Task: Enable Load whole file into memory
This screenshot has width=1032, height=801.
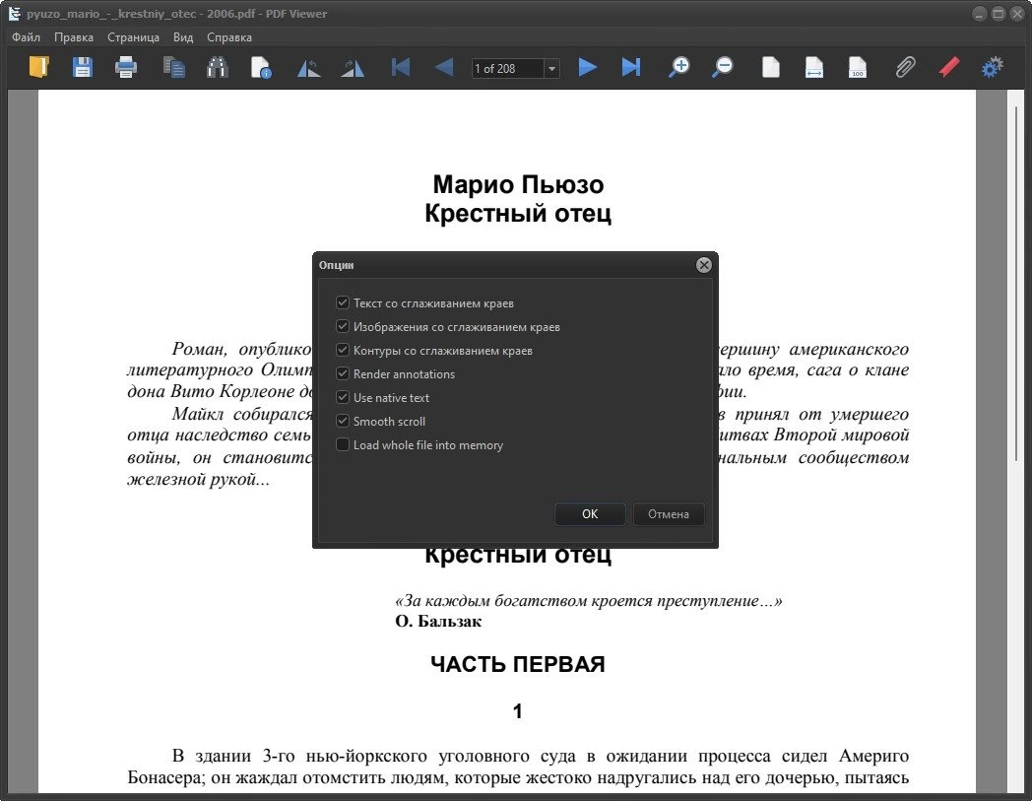Action: (x=343, y=444)
